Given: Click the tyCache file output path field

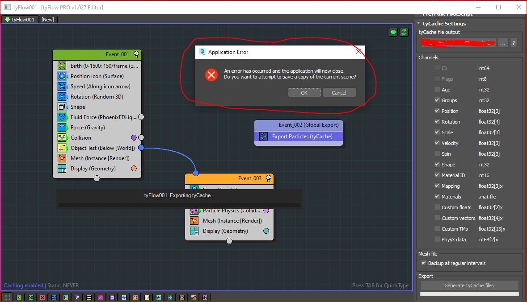Looking at the screenshot, I should (x=457, y=43).
